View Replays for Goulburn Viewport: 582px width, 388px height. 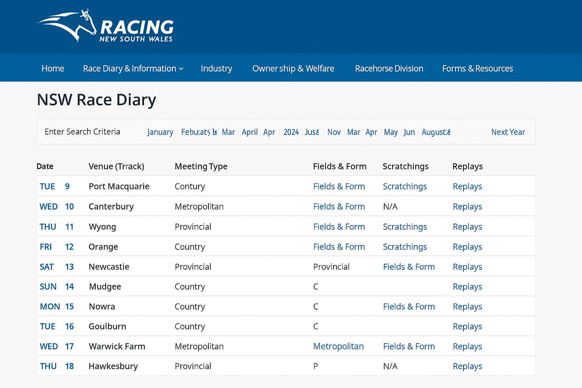coord(467,326)
